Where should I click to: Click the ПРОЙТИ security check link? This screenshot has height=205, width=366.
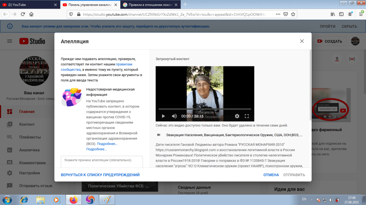(x=327, y=26)
